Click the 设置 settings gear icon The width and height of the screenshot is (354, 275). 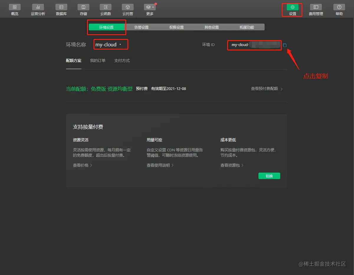click(292, 7)
